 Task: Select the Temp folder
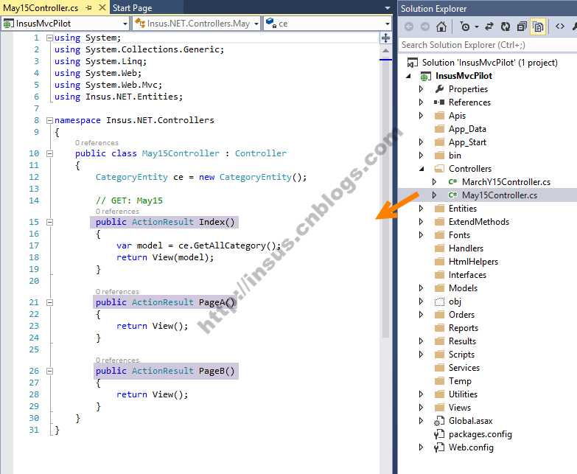460,381
